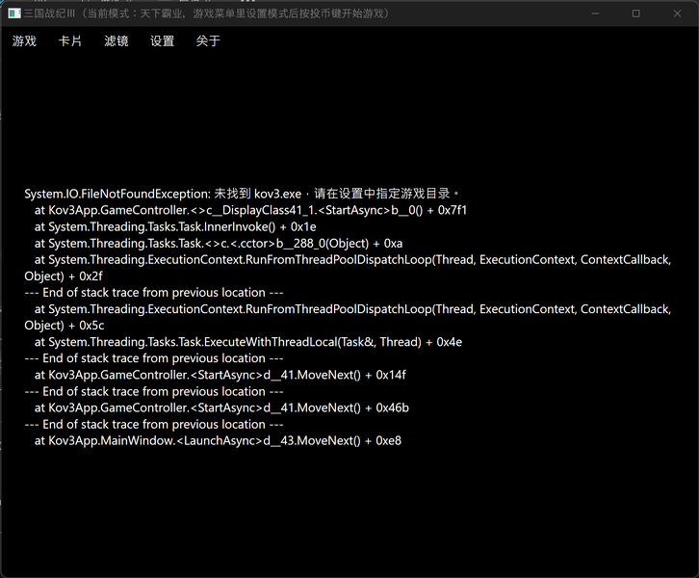Open the 设置 menu
Image resolution: width=699 pixels, height=578 pixels.
click(x=162, y=41)
